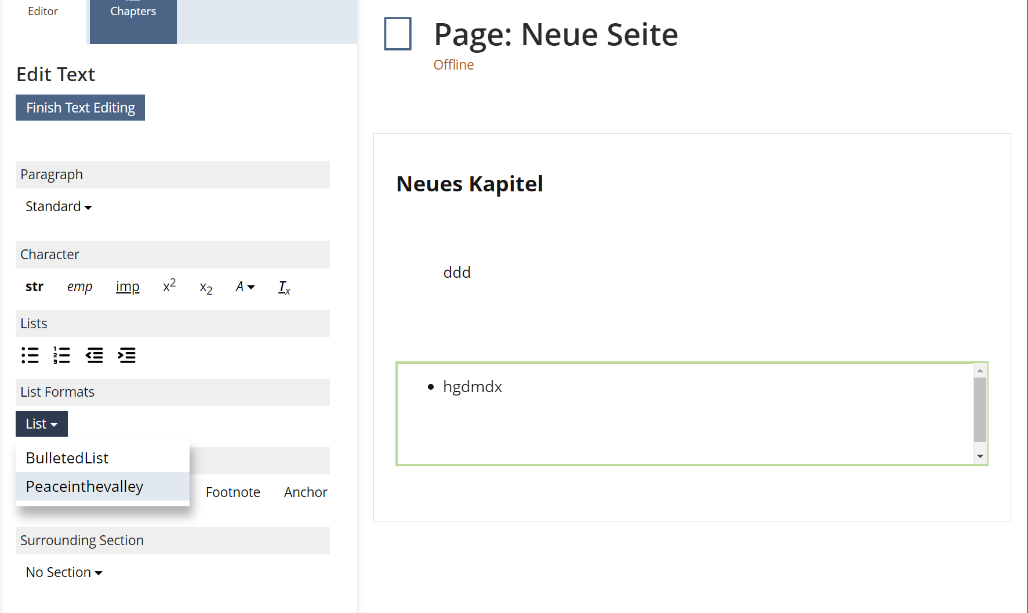Image resolution: width=1028 pixels, height=613 pixels.
Task: Click the indent list icon
Action: 126,355
